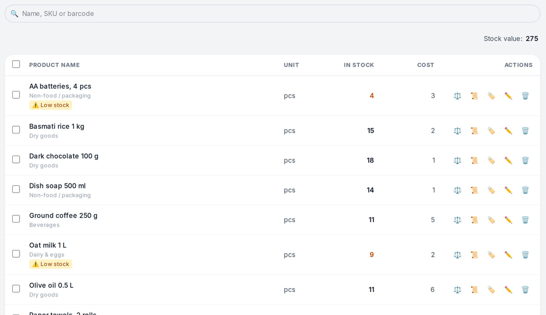Edit Basmati rice with pencil icon
The height and width of the screenshot is (315, 546).
pyautogui.click(x=508, y=131)
